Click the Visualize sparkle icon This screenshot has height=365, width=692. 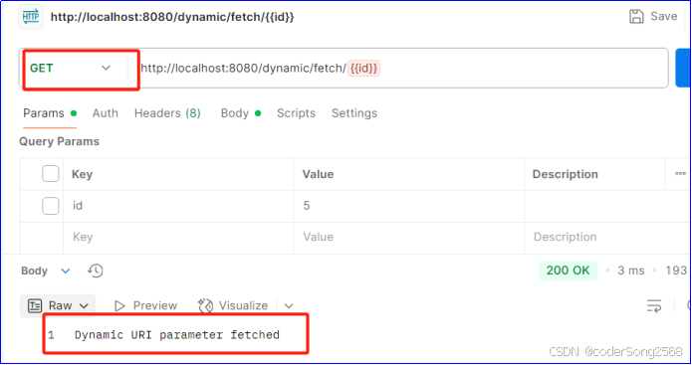(206, 305)
